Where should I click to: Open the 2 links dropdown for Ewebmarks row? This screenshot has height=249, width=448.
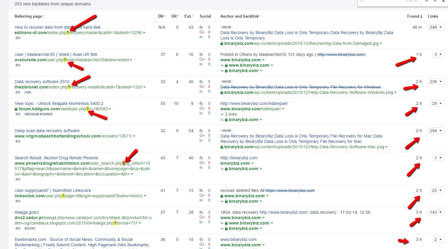[438, 239]
